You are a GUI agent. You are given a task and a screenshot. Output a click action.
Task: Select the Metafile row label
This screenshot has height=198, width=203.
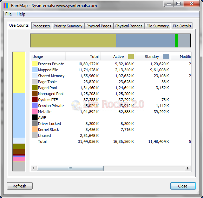(45, 112)
